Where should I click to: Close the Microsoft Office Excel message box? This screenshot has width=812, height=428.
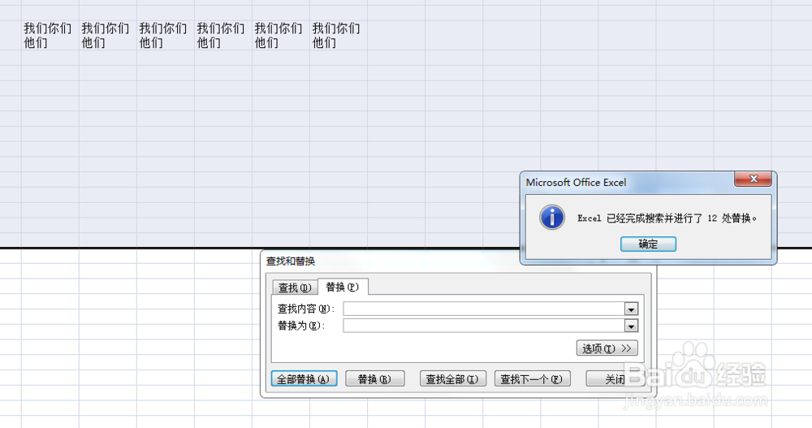click(753, 179)
